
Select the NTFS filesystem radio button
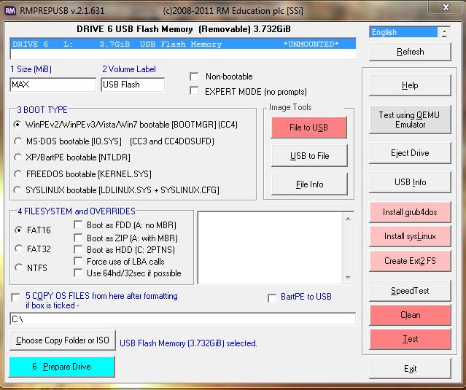point(19,268)
